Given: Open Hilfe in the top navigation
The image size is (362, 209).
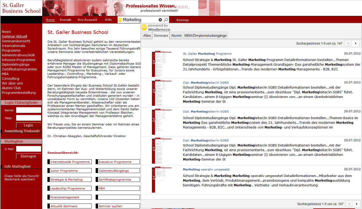Looking at the screenshot, I should 108,20.
